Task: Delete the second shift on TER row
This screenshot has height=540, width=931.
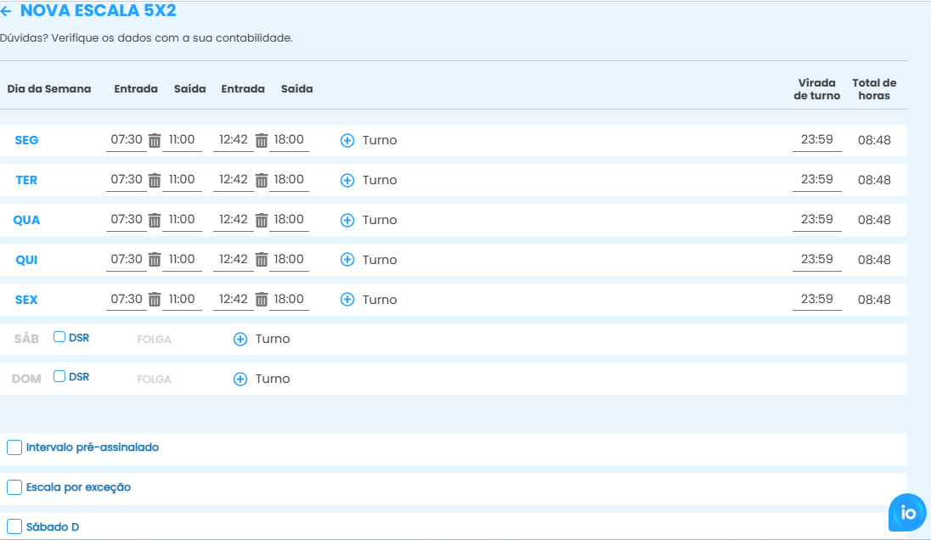Action: pos(262,181)
